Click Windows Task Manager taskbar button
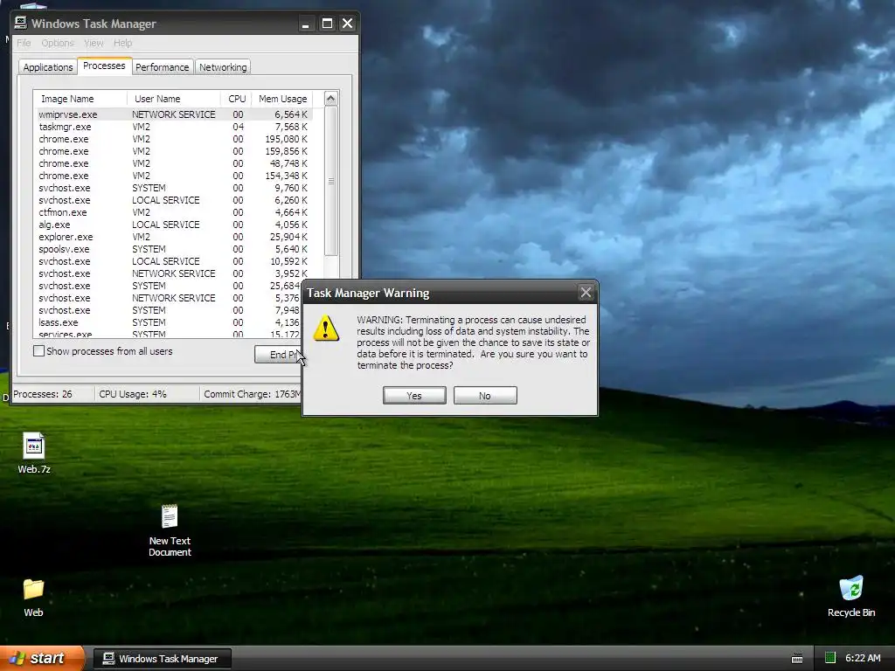 [162, 659]
